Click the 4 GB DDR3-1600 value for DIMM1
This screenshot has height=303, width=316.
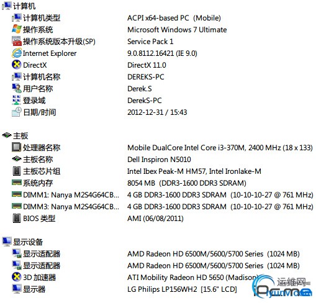(x=220, y=195)
